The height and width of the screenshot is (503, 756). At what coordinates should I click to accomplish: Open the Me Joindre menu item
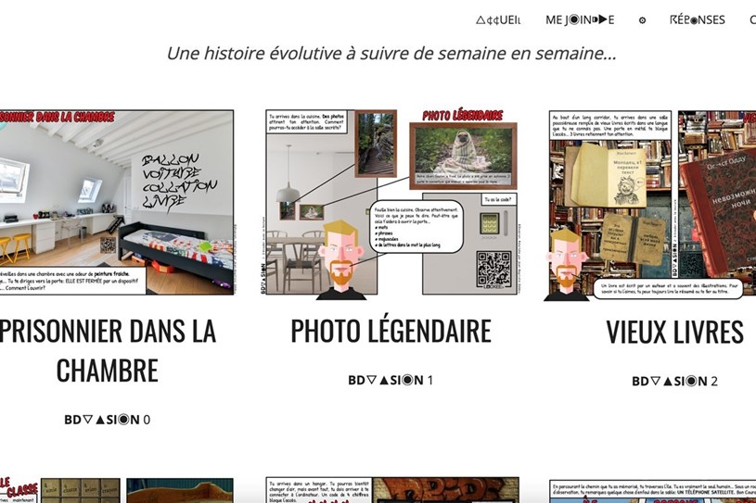[x=580, y=20]
